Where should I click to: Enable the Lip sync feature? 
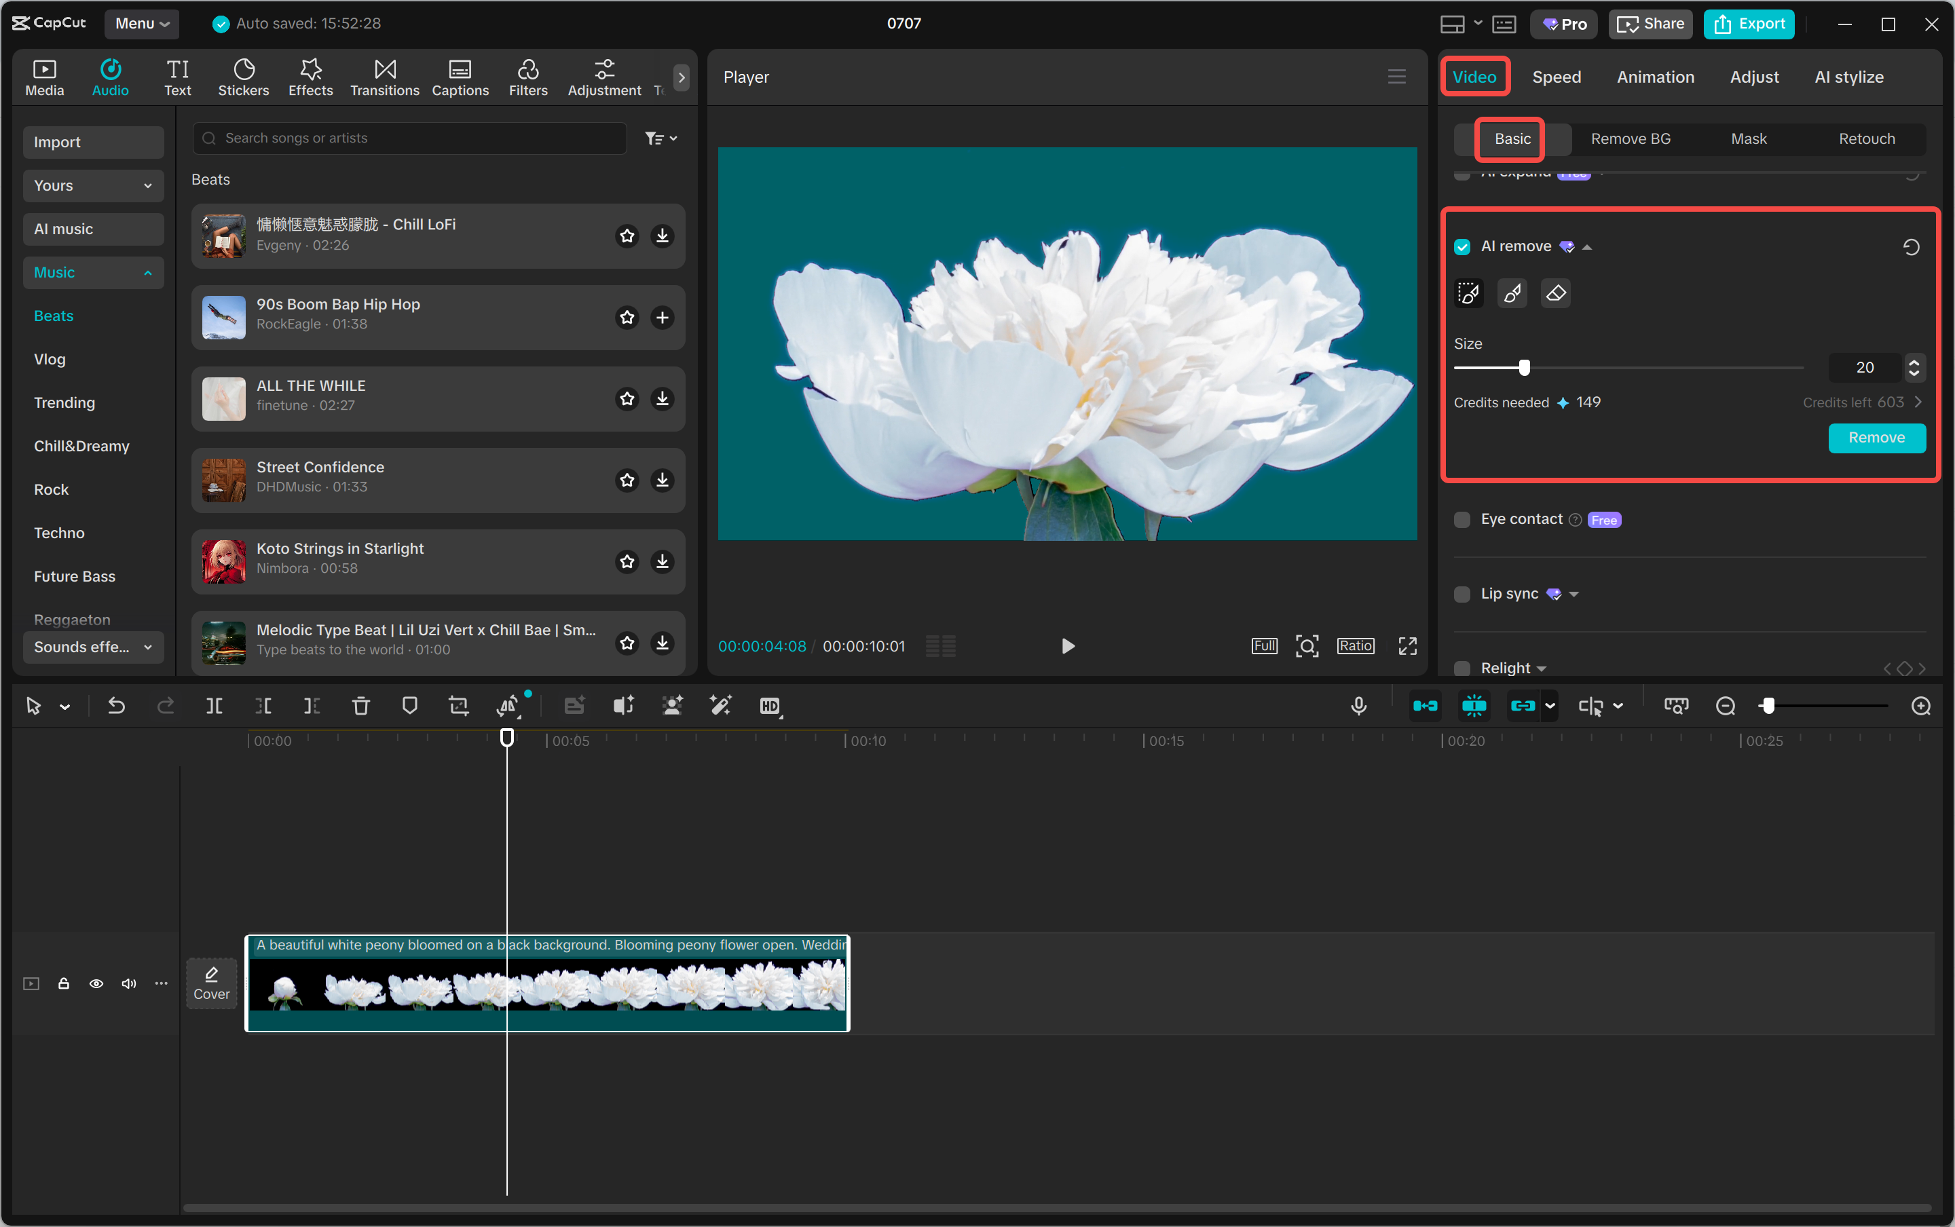pos(1462,594)
